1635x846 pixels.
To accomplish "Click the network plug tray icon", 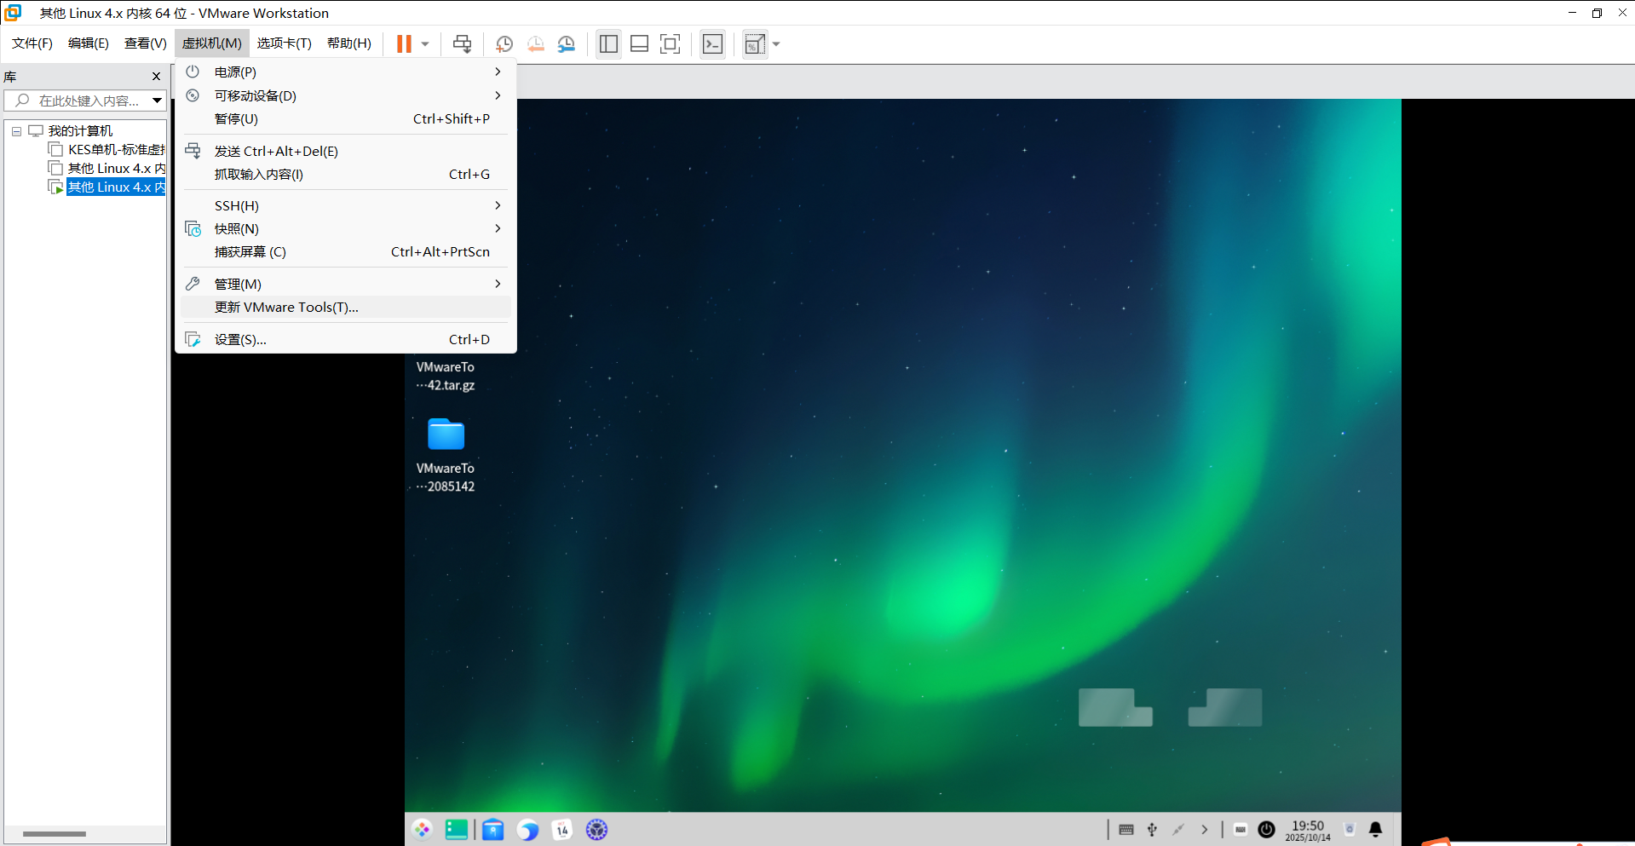I will pos(1177,829).
